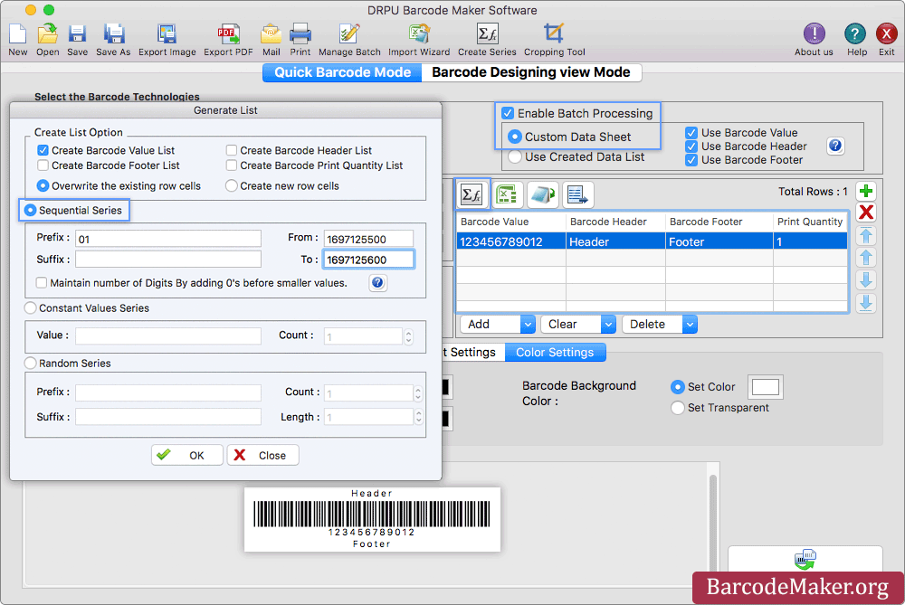Expand the Add dropdown arrow
The width and height of the screenshot is (905, 605).
point(528,325)
